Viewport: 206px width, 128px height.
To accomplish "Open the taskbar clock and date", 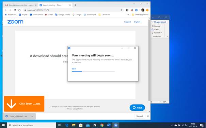I will point(193,125).
